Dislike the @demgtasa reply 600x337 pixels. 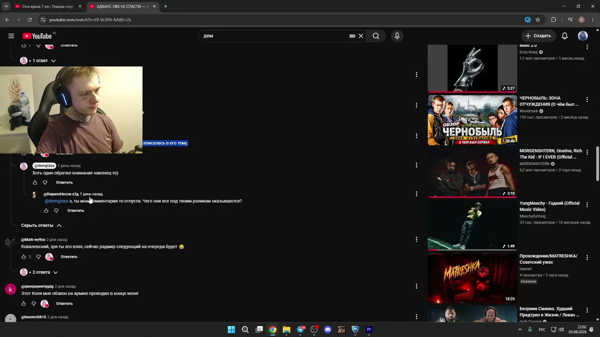click(x=45, y=183)
